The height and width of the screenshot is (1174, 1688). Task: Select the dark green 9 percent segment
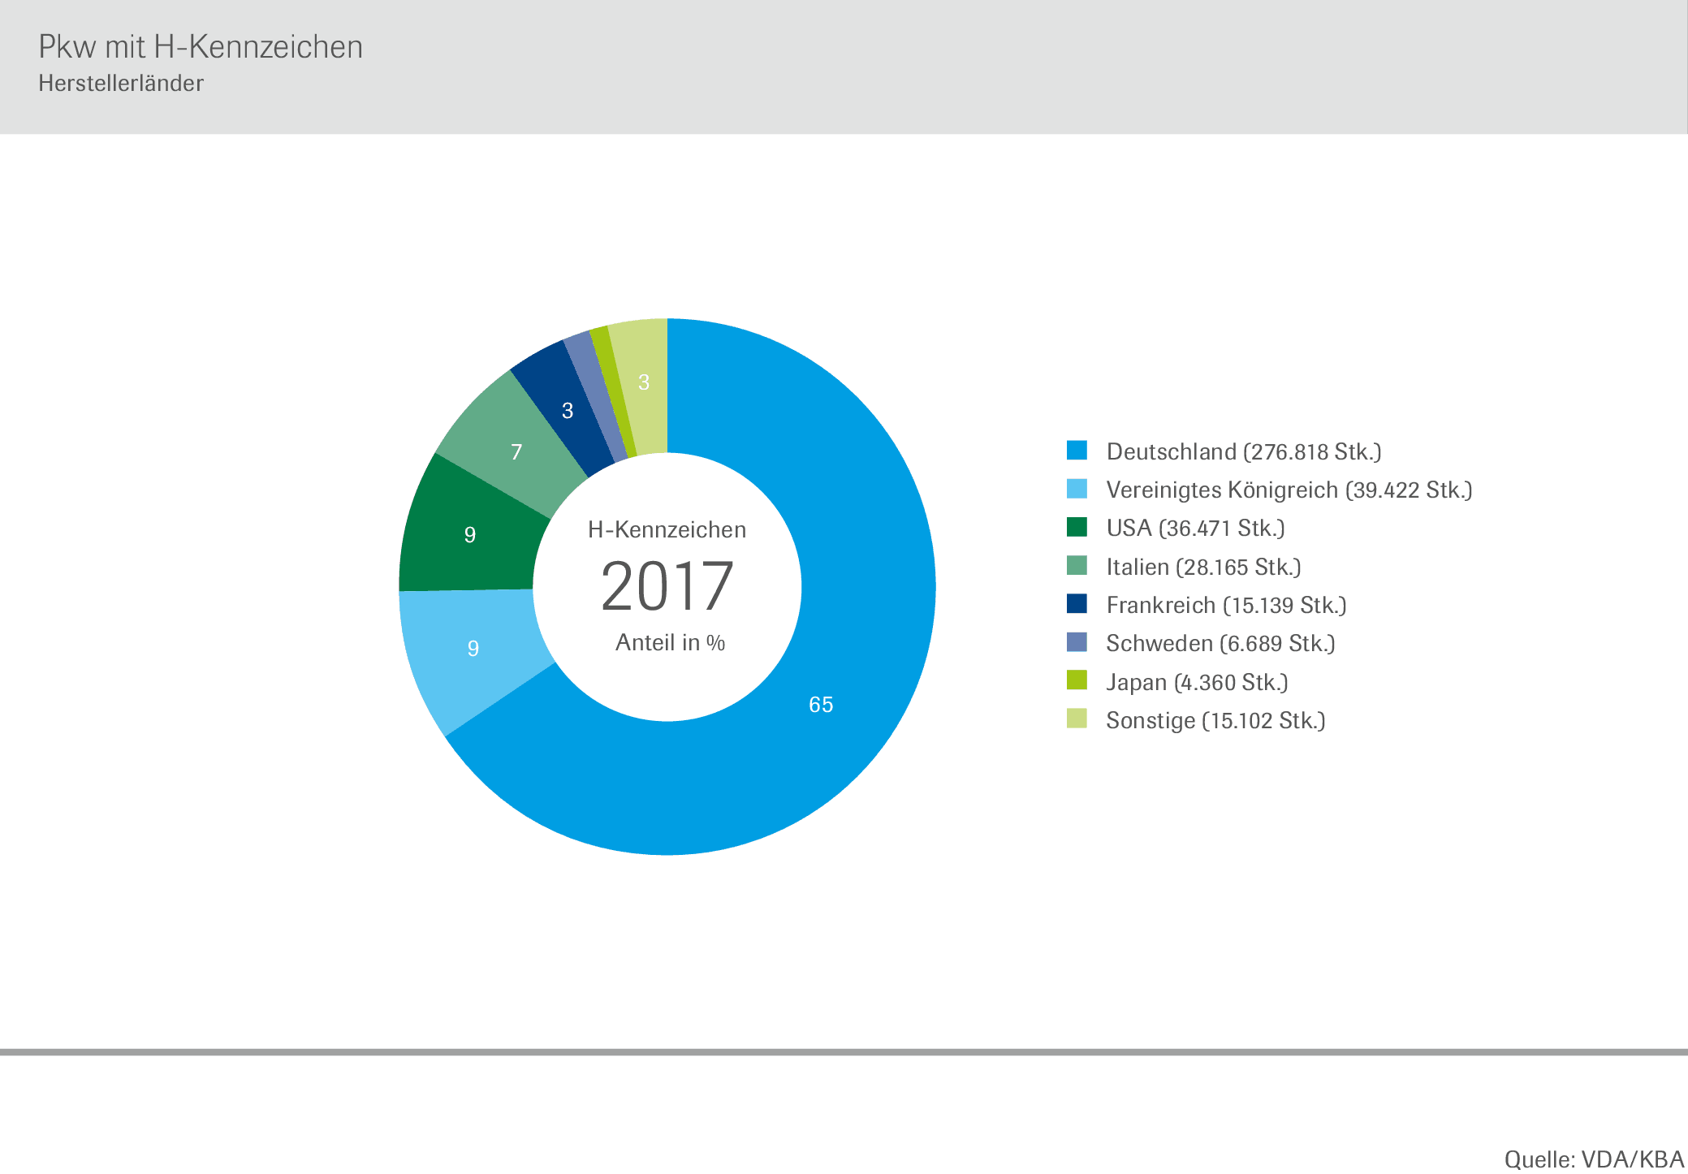tap(470, 534)
